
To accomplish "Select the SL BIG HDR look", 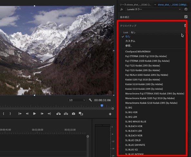I will point(131,112).
